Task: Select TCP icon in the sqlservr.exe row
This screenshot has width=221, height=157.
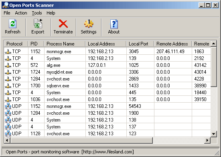Action: [x=8, y=86]
